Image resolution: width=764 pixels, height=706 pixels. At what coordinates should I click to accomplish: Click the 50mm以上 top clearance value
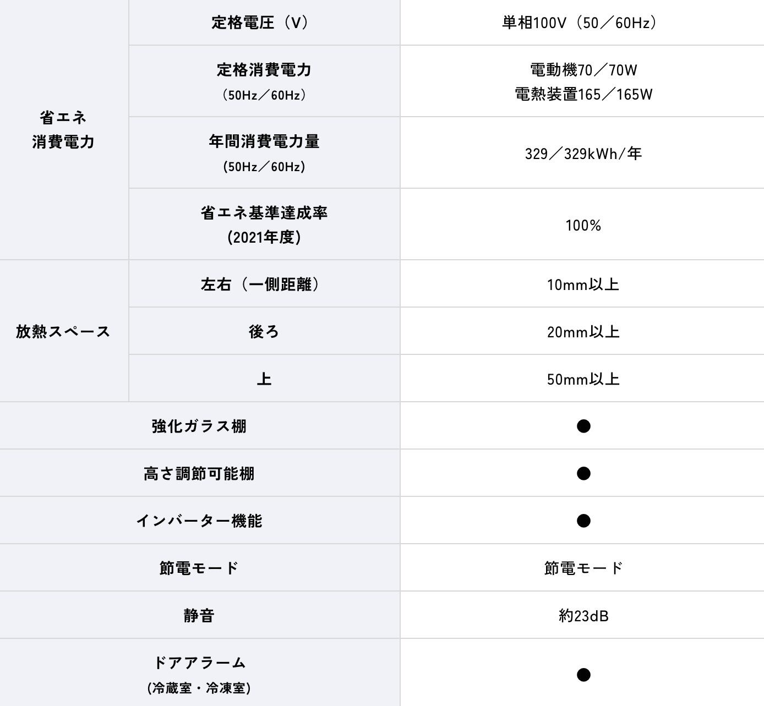(583, 379)
